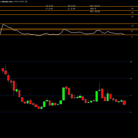Screen dimensions: 138x138
Task: Click the 13 label on upper axis
Action: [132, 26]
